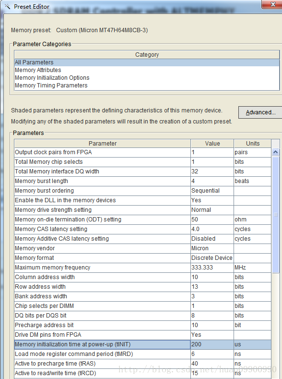Image resolution: width=282 pixels, height=379 pixels.
Task: Select DQ bits per DQS bit row
Action: coord(142,316)
